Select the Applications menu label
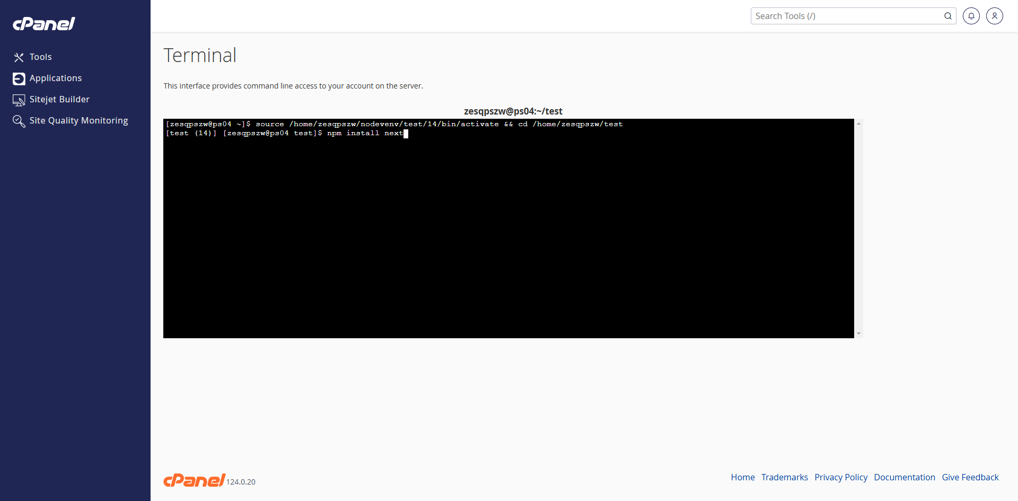 coord(56,78)
